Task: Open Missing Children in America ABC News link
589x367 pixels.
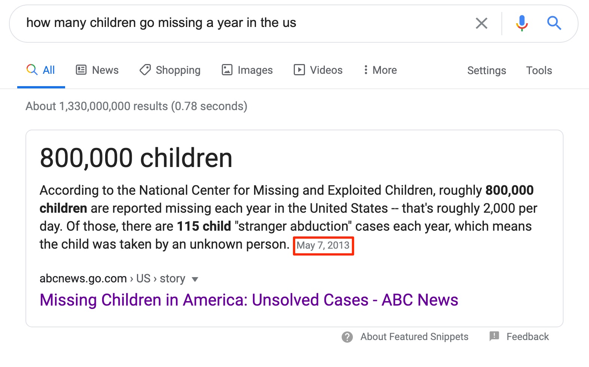Action: pyautogui.click(x=249, y=300)
